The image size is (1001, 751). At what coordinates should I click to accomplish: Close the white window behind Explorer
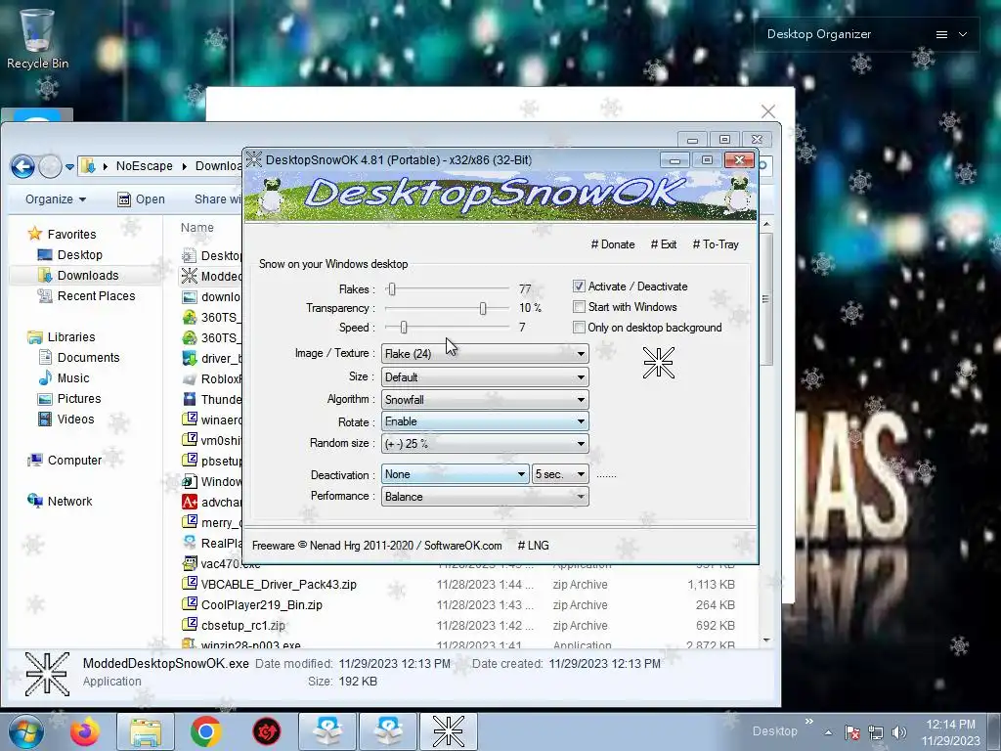[x=768, y=111]
